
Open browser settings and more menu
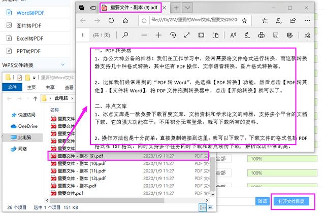tap(307, 20)
